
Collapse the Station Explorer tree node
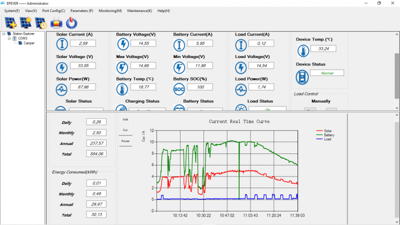click(3, 33)
